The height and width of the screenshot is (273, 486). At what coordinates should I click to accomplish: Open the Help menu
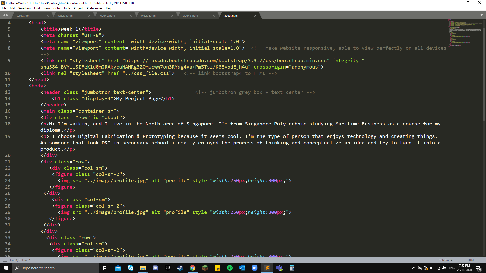[109, 8]
